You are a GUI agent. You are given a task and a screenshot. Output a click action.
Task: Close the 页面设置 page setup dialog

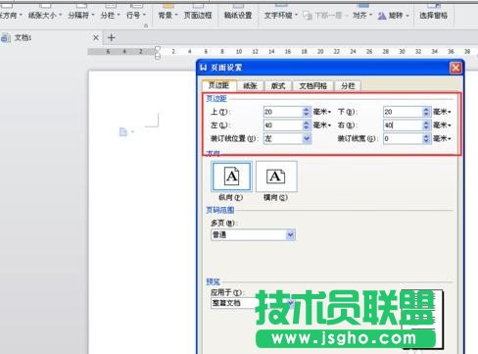pos(455,68)
